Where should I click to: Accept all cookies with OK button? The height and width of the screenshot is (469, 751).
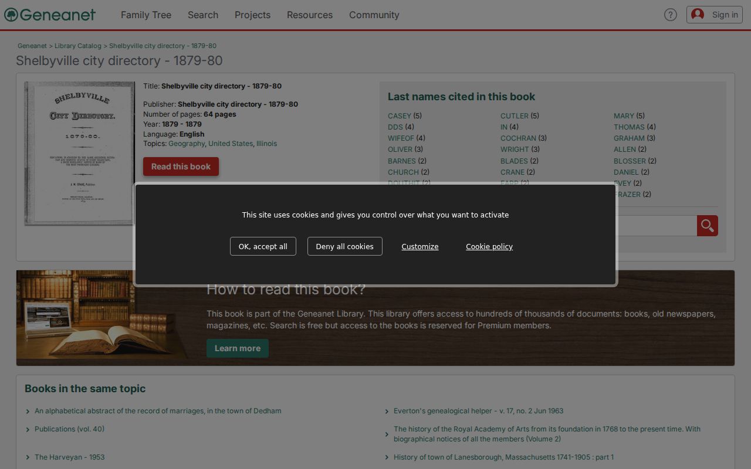click(x=263, y=246)
